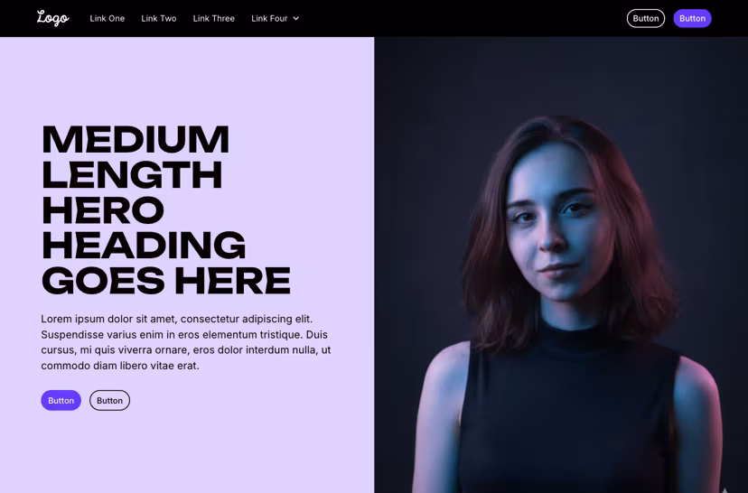Click the purple Button in the navbar
The image size is (748, 493).
692,19
